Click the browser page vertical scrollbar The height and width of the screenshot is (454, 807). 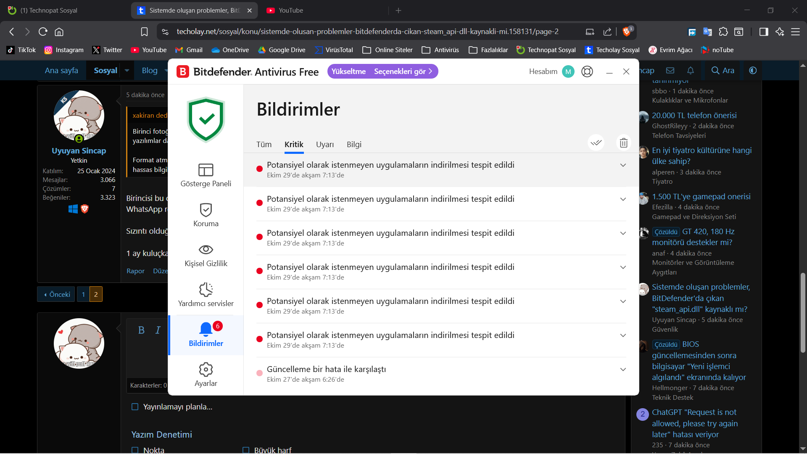pos(803,313)
